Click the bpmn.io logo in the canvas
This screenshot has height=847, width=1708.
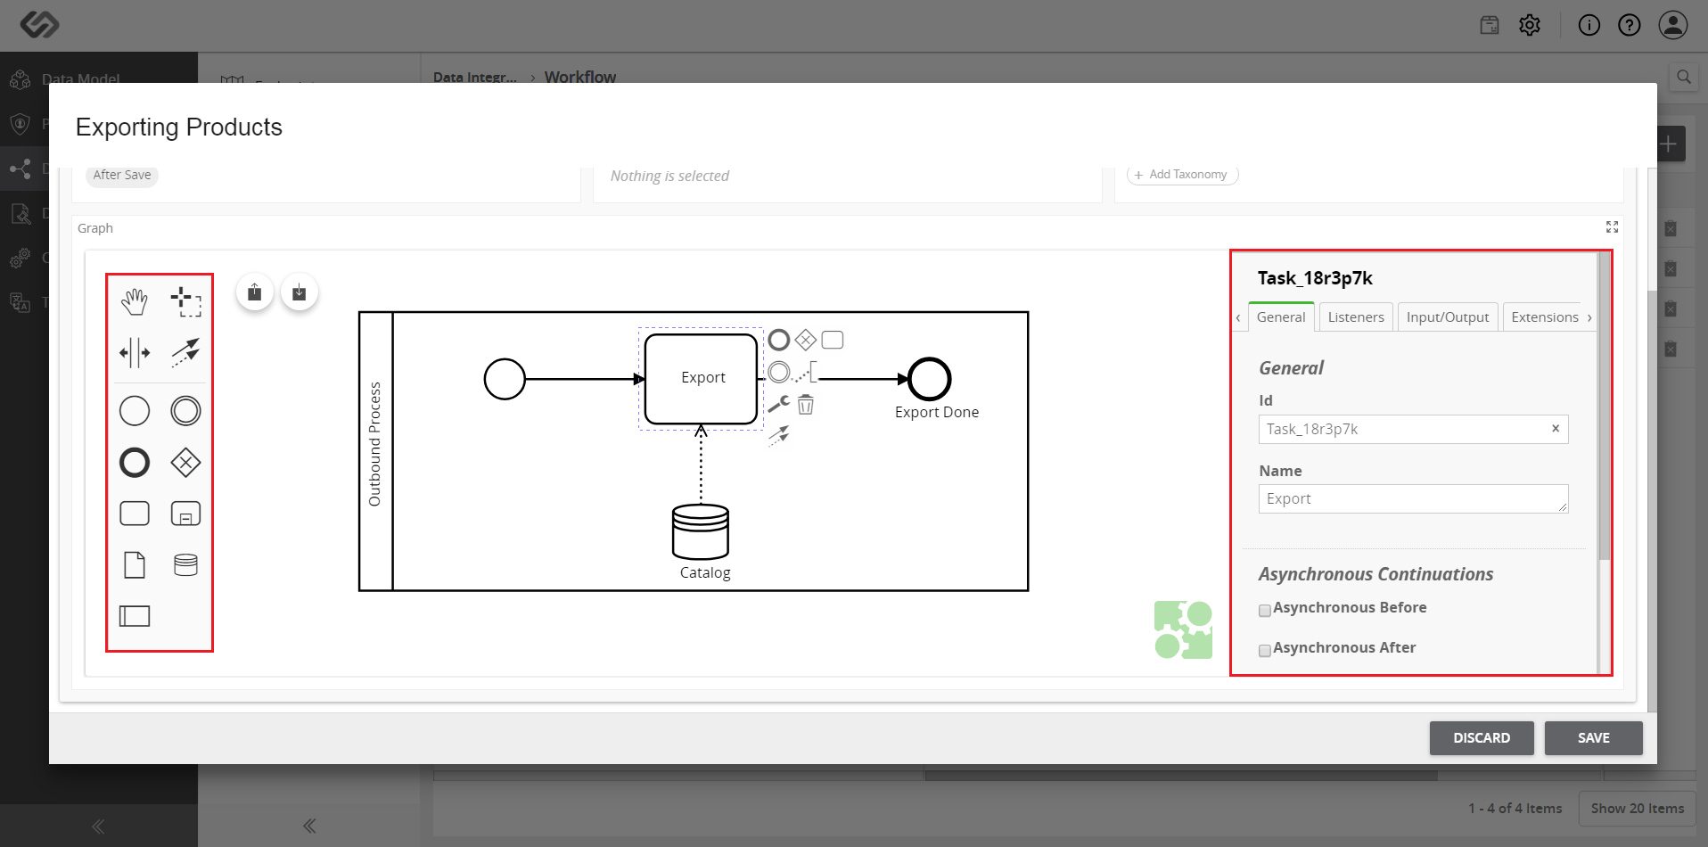[x=1183, y=629]
